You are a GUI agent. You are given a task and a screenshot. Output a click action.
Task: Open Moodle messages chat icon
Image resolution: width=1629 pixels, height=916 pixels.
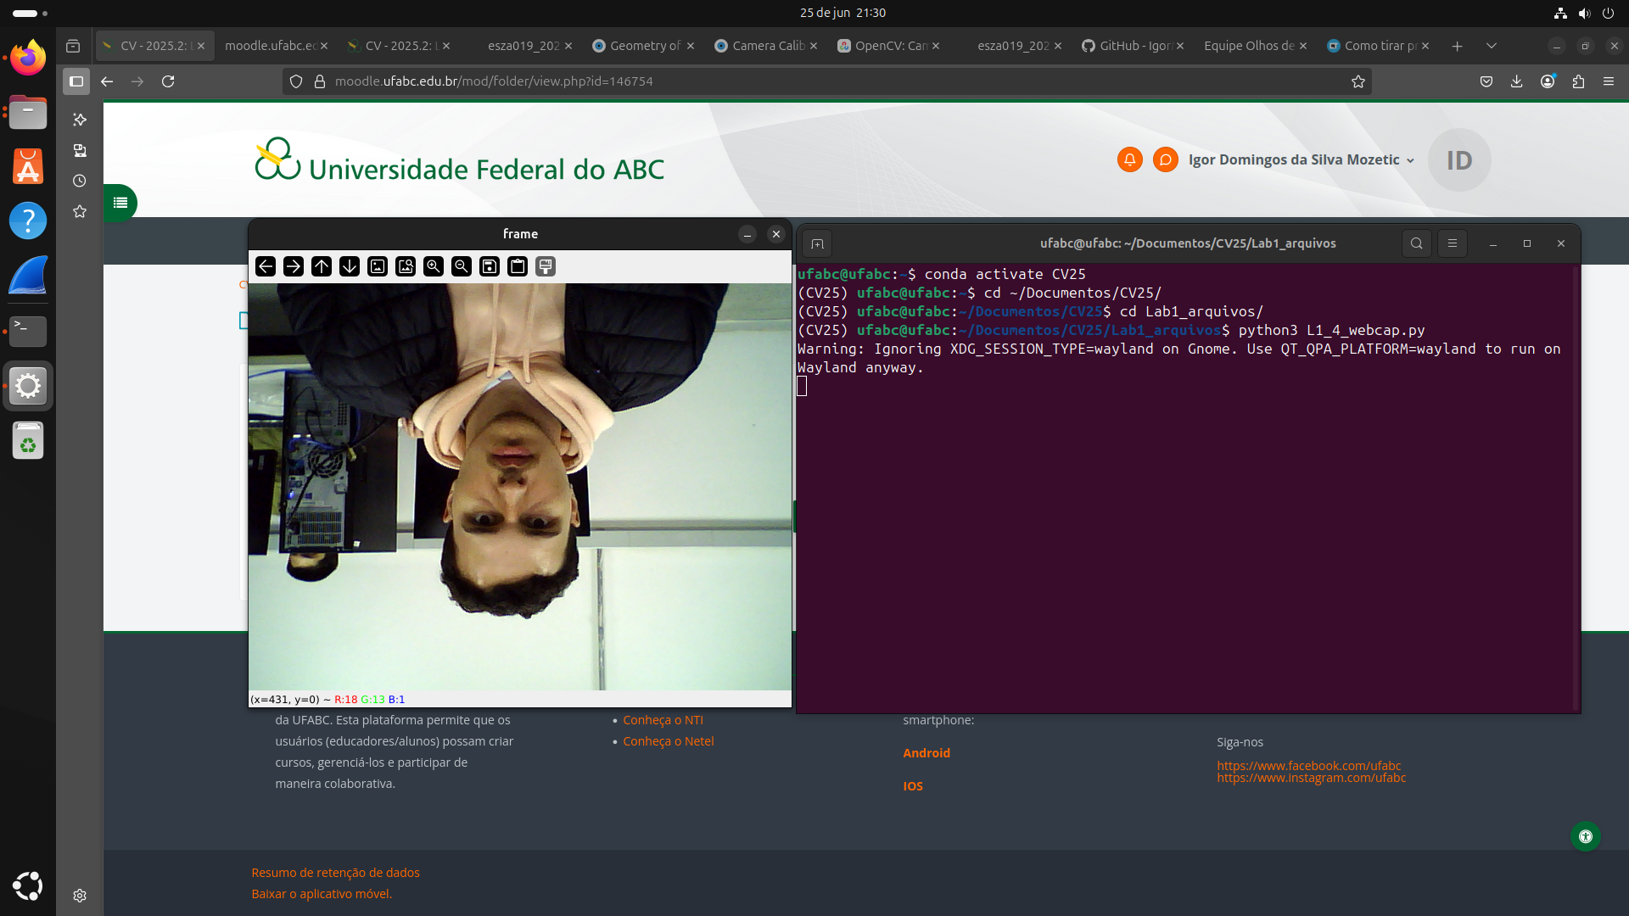tap(1166, 159)
